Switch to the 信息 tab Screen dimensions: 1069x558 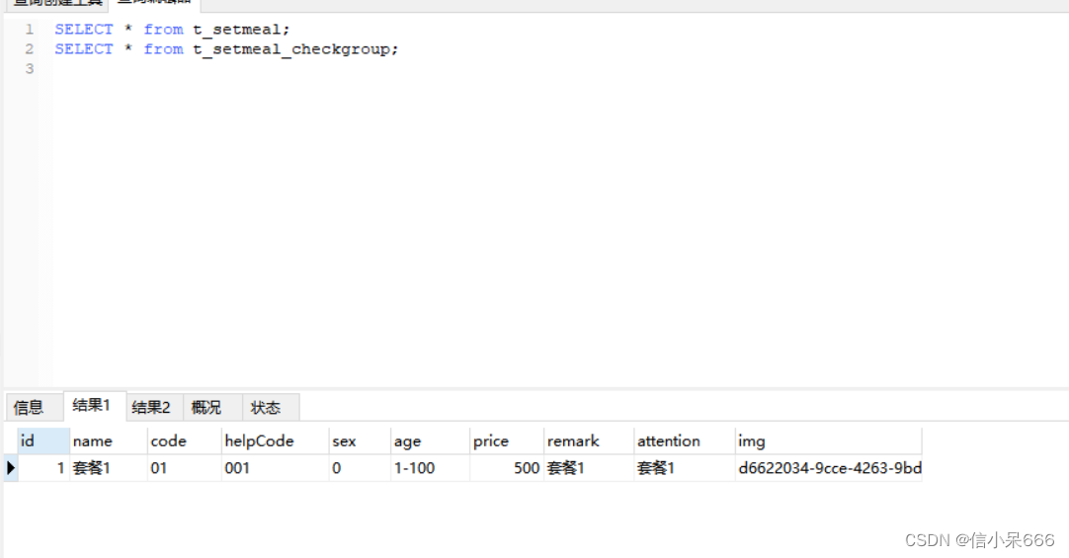(29, 407)
